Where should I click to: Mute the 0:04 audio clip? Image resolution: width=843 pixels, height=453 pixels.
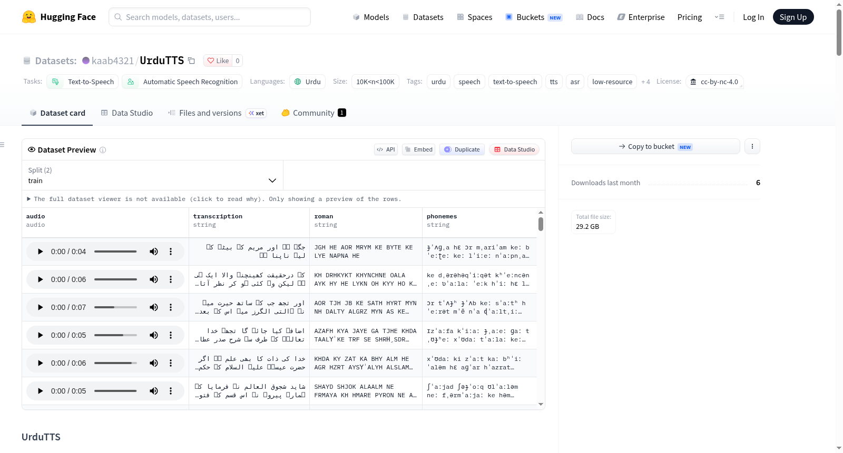[154, 251]
